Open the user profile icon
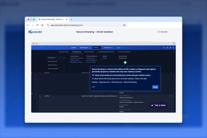 point(173,48)
